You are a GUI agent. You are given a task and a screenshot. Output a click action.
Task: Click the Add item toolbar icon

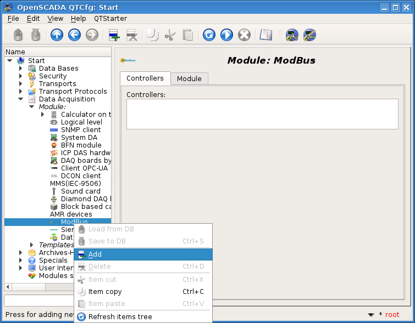114,35
